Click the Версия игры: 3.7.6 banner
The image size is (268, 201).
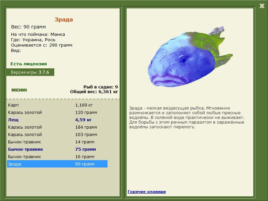click(30, 72)
